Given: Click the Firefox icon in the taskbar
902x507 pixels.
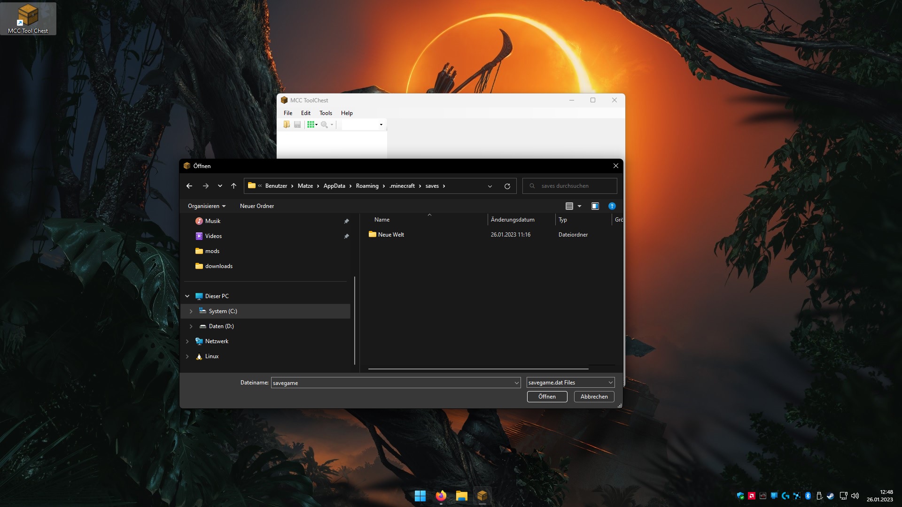Looking at the screenshot, I should click(441, 496).
